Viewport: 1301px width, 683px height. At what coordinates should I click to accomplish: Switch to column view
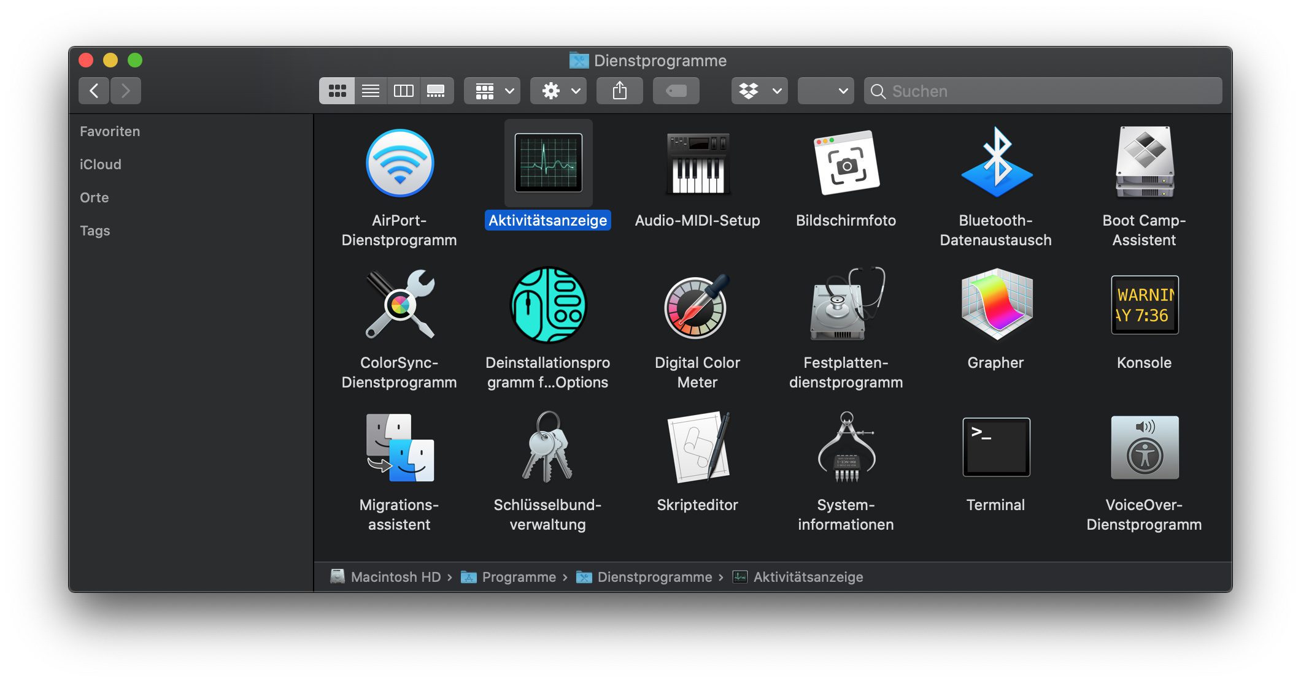(x=404, y=90)
